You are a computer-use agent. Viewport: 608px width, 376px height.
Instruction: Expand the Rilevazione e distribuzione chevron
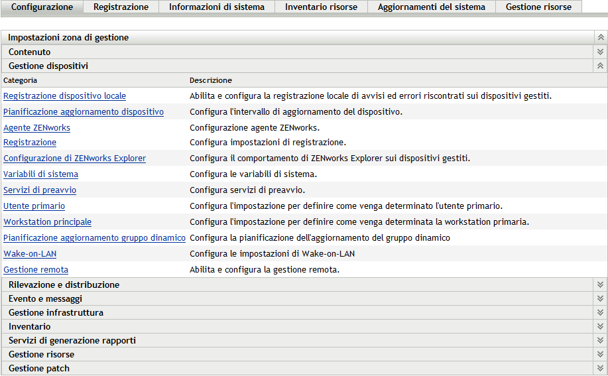point(600,284)
